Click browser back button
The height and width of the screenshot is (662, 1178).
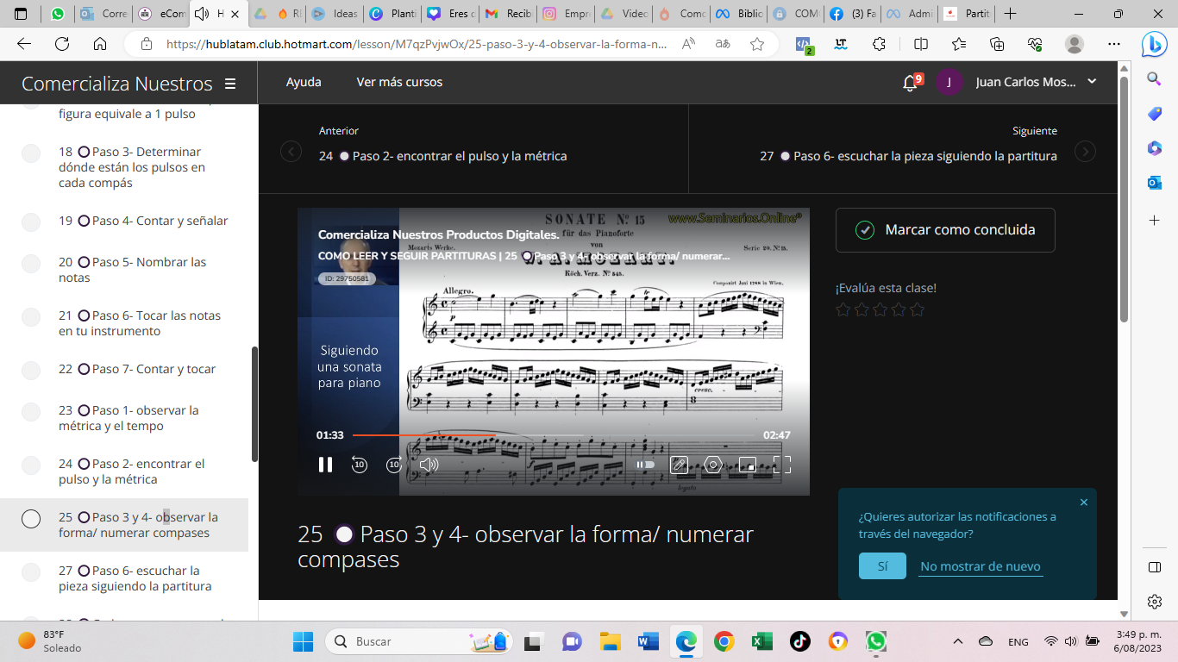point(24,44)
